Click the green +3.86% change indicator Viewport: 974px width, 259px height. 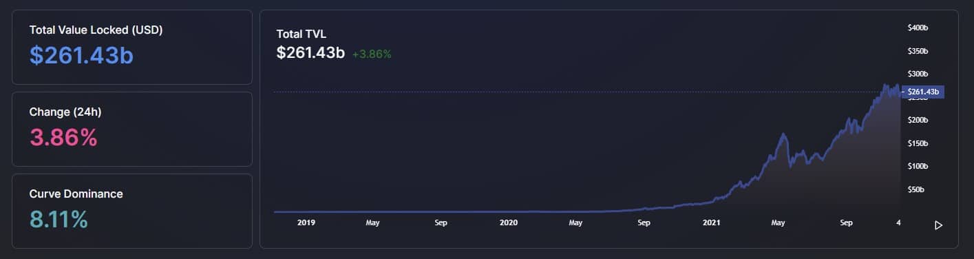(372, 54)
